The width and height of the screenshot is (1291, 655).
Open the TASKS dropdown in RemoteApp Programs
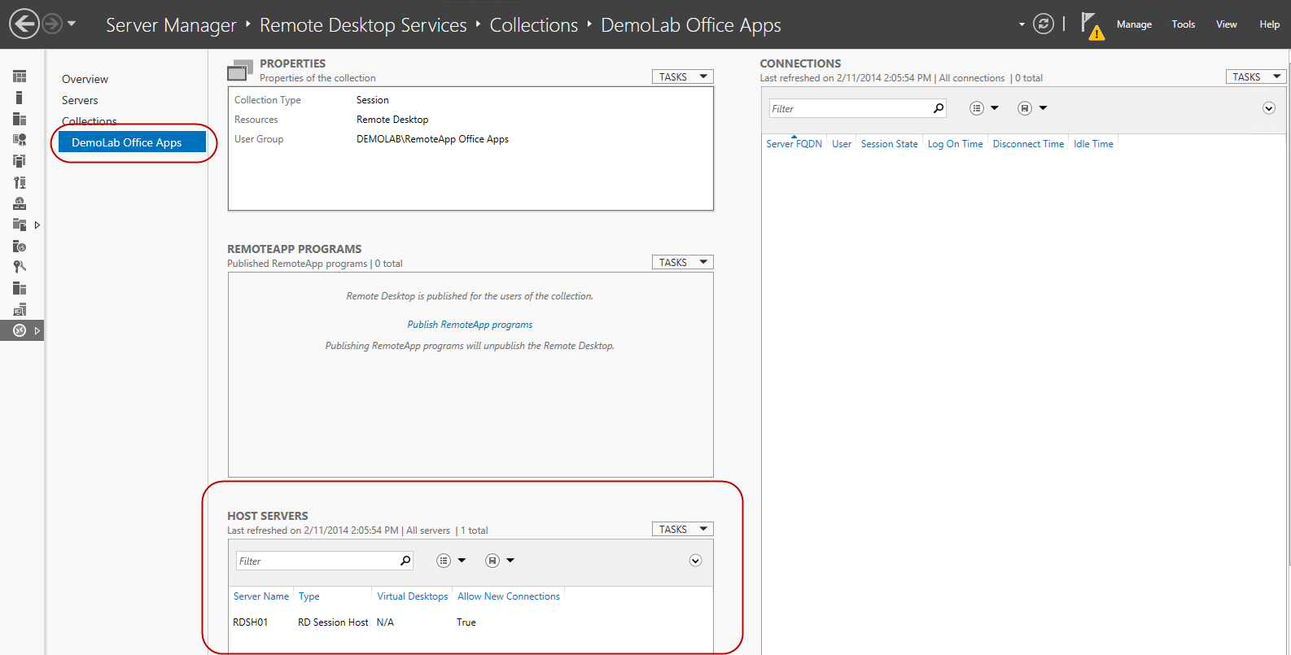point(682,262)
